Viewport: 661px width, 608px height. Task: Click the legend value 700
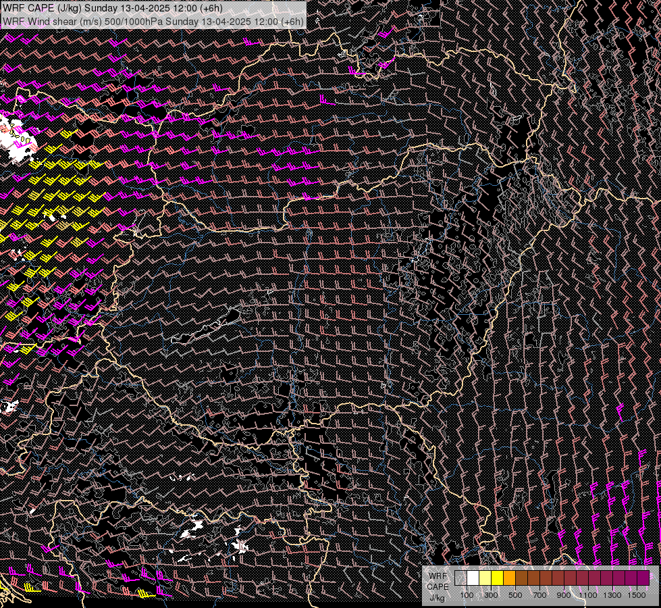click(539, 595)
